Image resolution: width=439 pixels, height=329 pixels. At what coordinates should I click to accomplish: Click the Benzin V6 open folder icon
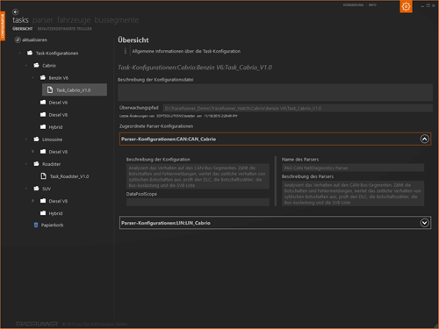point(43,77)
